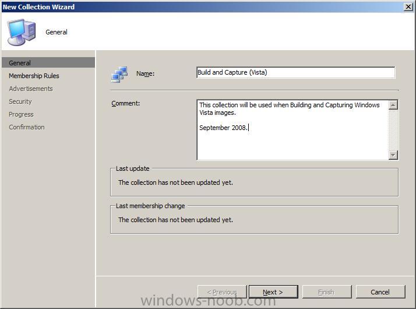416x309 pixels.
Task: Cancel the New Collection Wizard
Action: tap(380, 292)
